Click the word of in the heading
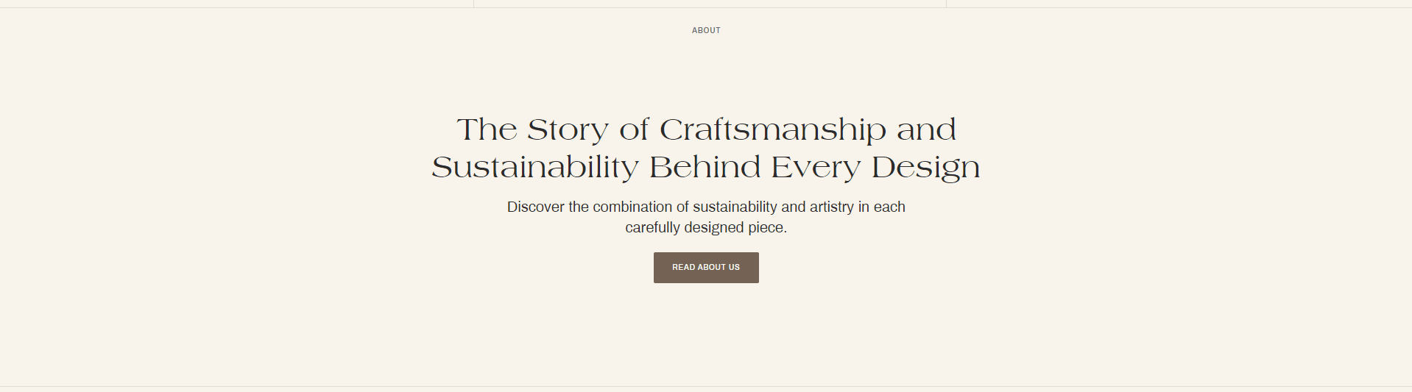This screenshot has height=392, width=1412. coord(634,130)
